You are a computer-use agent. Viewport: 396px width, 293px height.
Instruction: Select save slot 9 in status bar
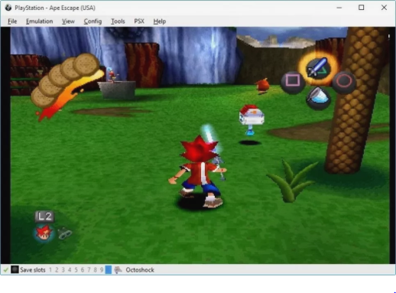(x=102, y=270)
